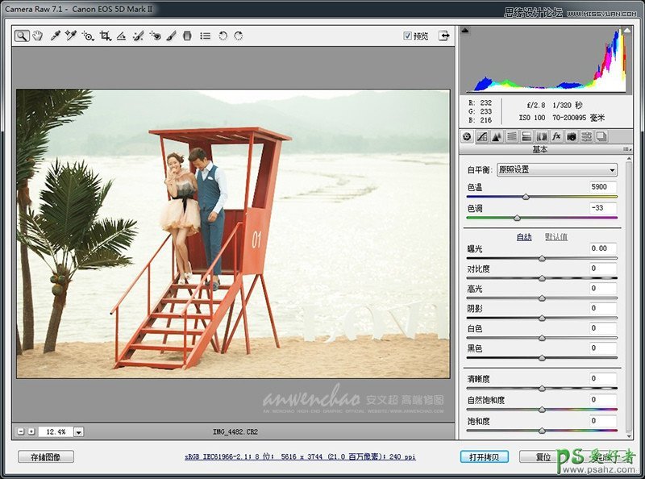Click the 色温 temperature slider handle

click(x=526, y=197)
